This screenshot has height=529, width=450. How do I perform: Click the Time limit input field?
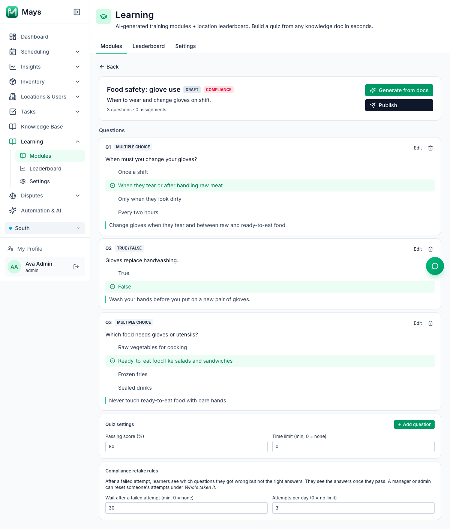(353, 447)
